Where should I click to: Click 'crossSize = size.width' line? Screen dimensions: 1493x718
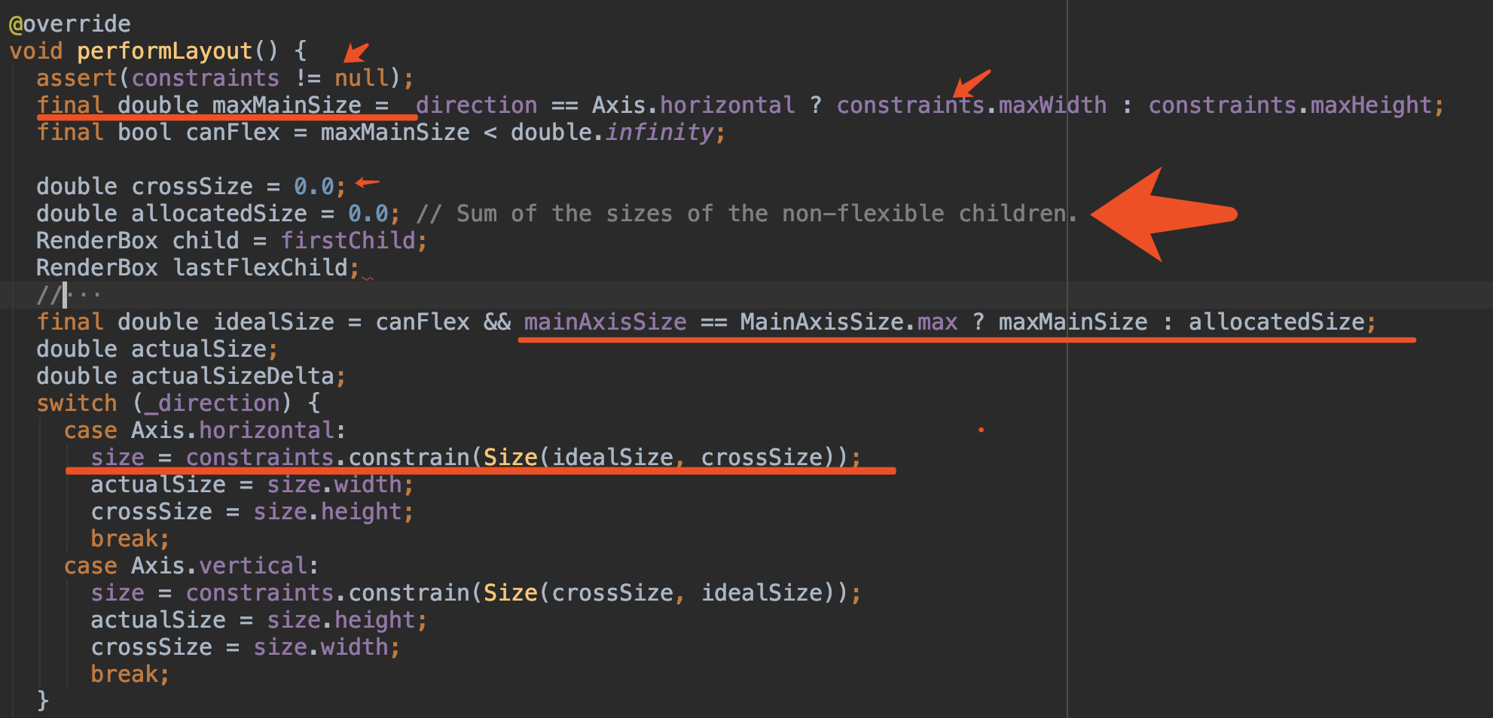click(x=246, y=647)
